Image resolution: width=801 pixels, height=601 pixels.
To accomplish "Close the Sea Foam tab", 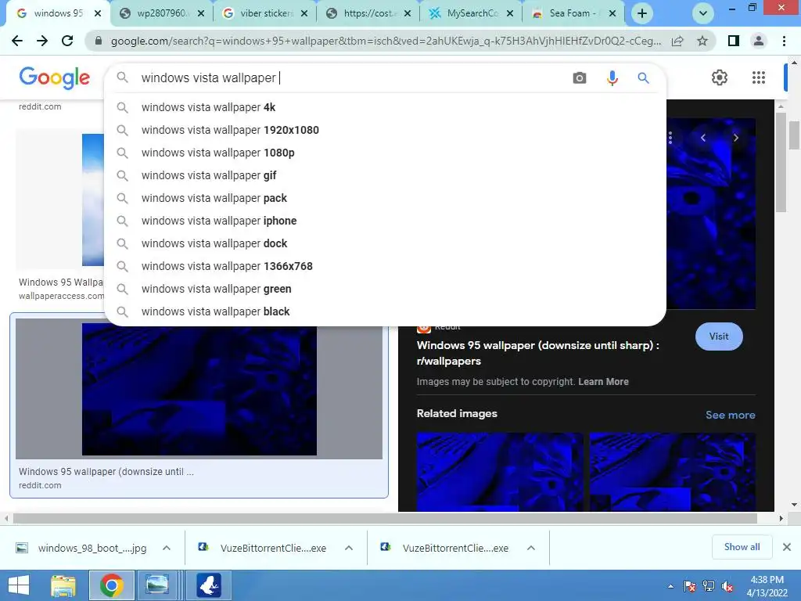I will (x=612, y=14).
